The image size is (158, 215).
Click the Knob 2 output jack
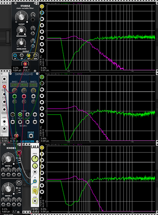[19, 183]
